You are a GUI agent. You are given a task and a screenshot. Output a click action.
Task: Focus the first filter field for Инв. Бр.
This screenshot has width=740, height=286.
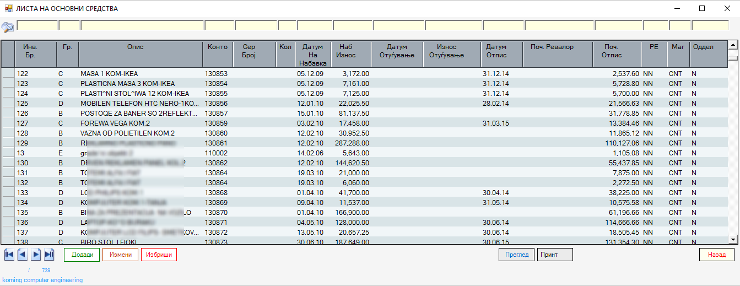click(x=37, y=25)
